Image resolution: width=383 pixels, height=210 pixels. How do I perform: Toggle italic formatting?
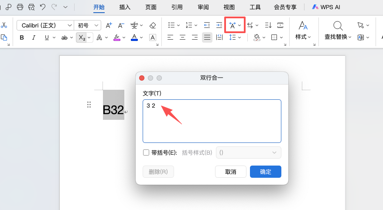click(34, 37)
